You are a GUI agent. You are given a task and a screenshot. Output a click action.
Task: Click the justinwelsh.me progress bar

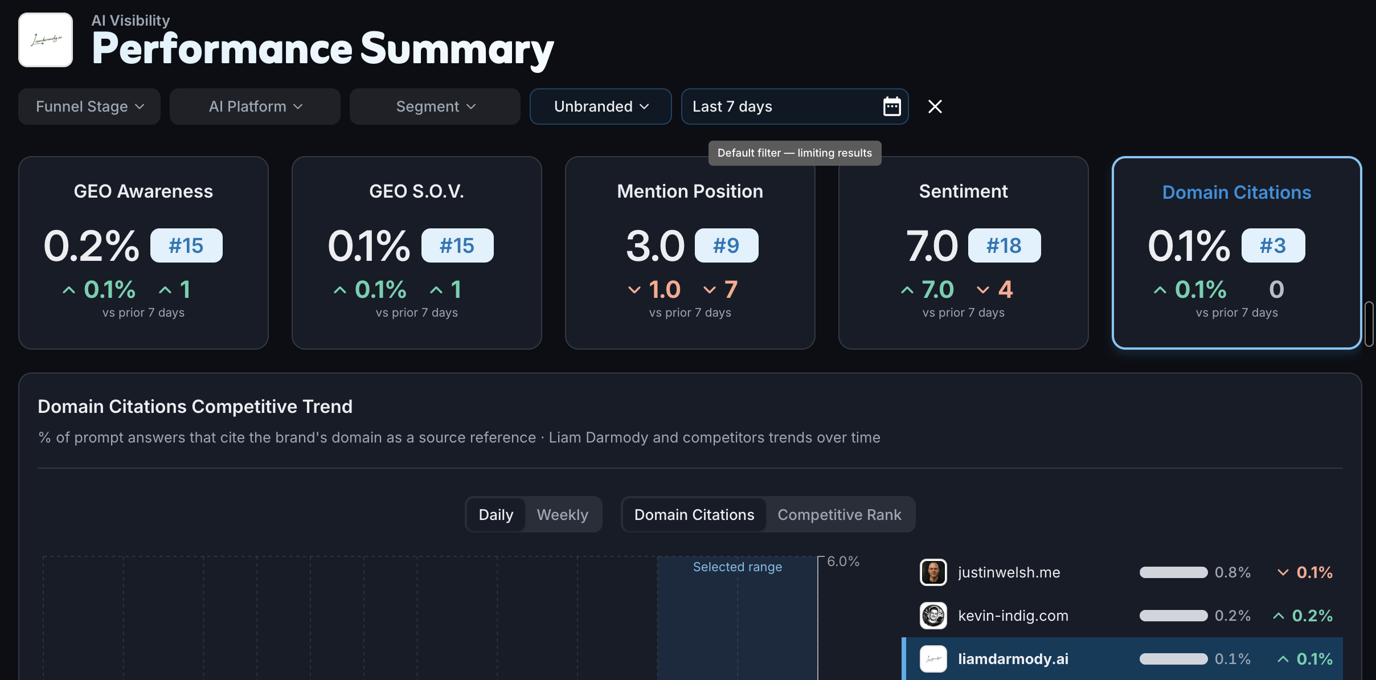(1174, 572)
